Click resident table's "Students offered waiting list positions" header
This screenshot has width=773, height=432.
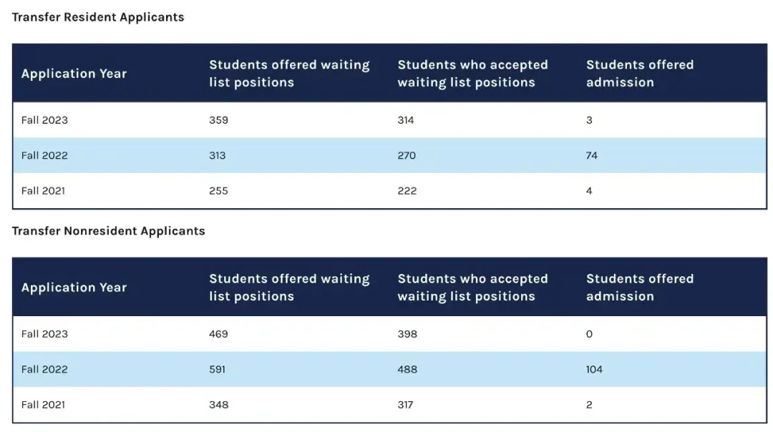click(289, 74)
